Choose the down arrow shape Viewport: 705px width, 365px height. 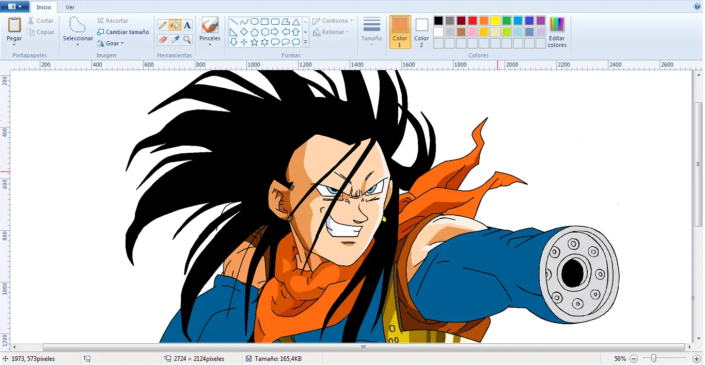pos(233,42)
